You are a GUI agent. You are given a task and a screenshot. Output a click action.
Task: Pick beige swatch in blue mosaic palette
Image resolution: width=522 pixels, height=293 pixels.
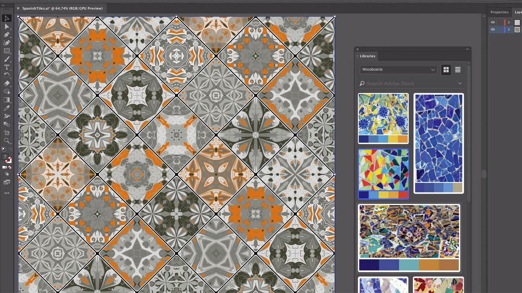[458, 188]
